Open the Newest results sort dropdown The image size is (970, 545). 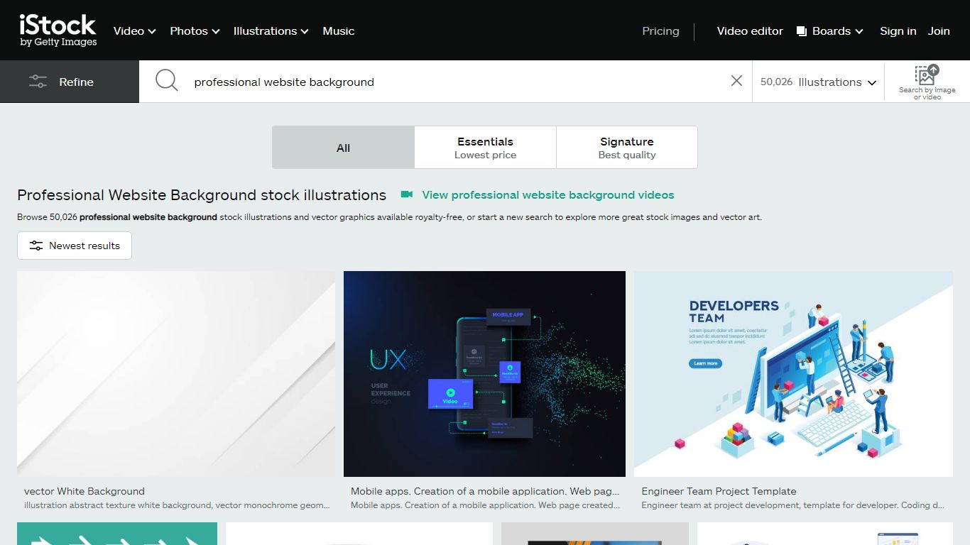click(75, 246)
